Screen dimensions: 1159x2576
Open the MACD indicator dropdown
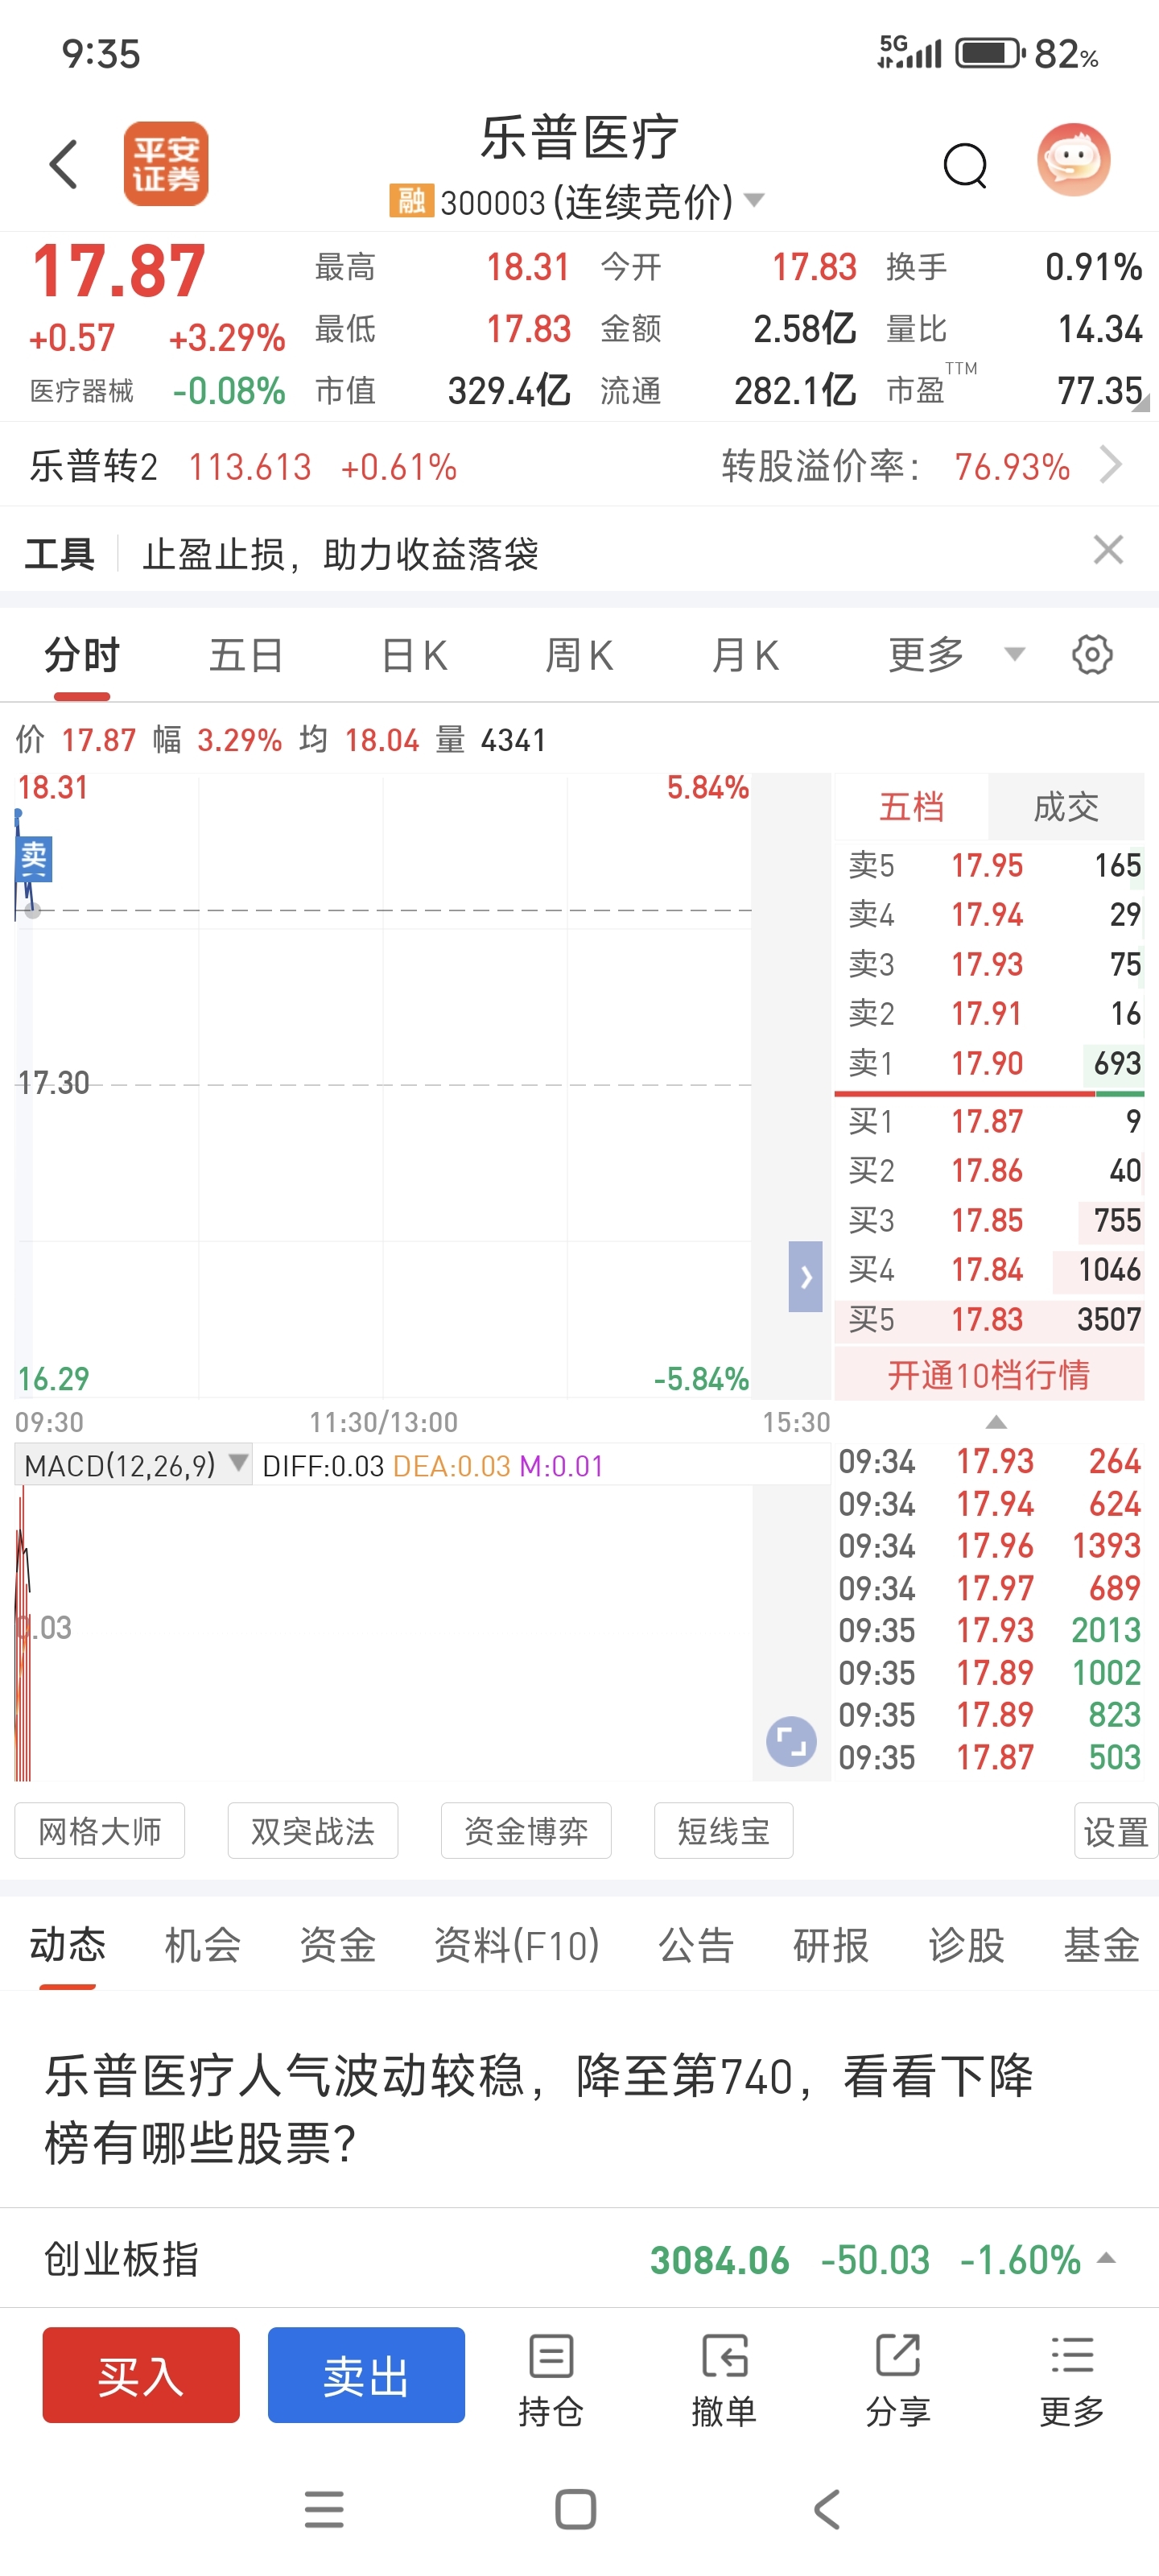[x=134, y=1465]
